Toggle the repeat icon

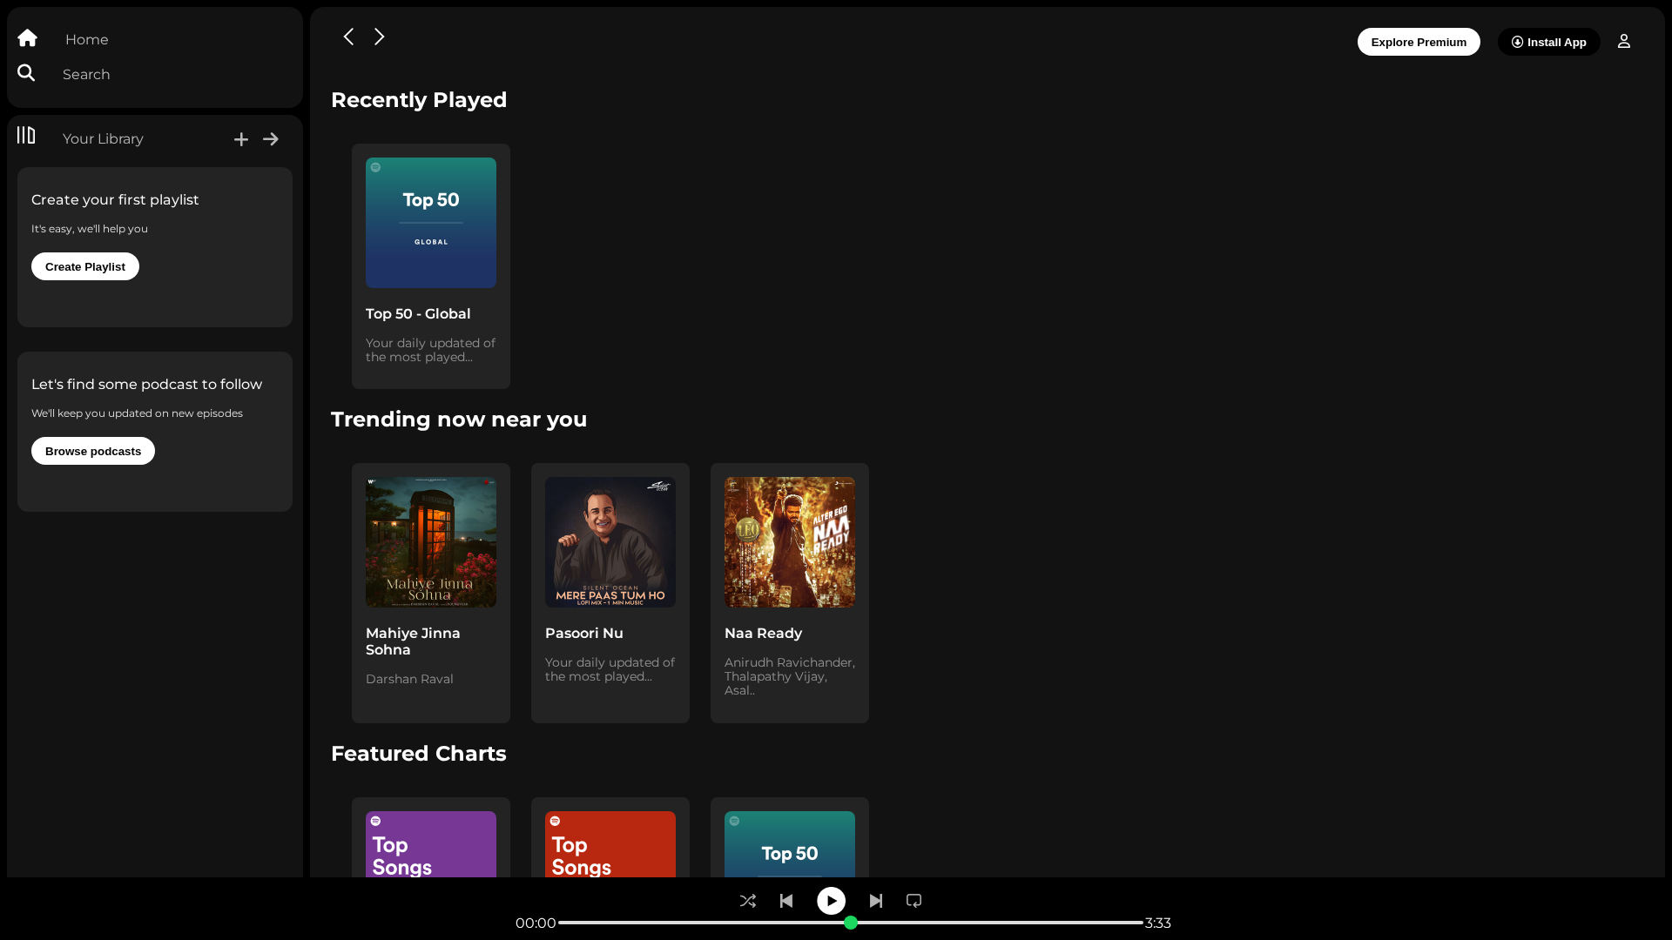coord(914,901)
